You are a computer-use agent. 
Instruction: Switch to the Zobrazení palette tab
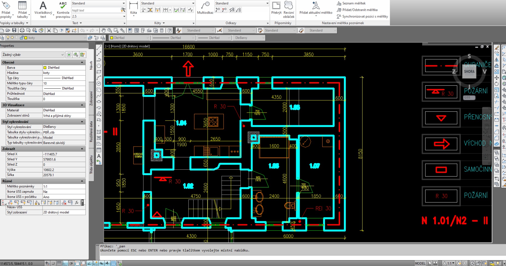coord(91,98)
